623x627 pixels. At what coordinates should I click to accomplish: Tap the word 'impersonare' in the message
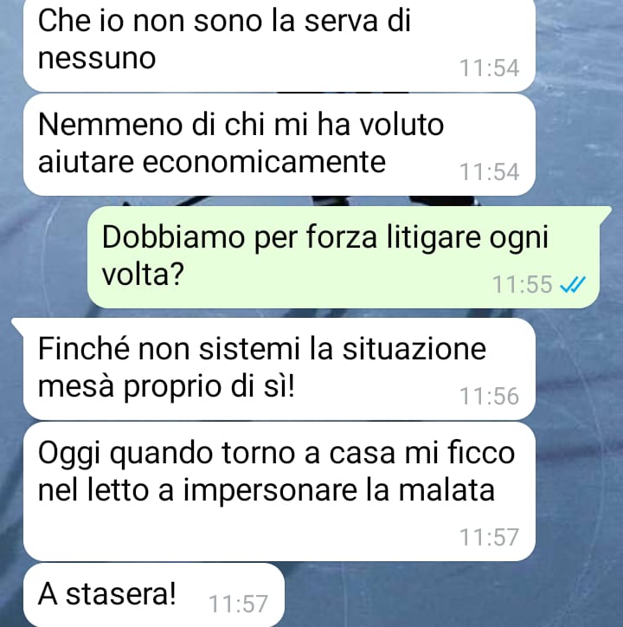[x=270, y=492]
